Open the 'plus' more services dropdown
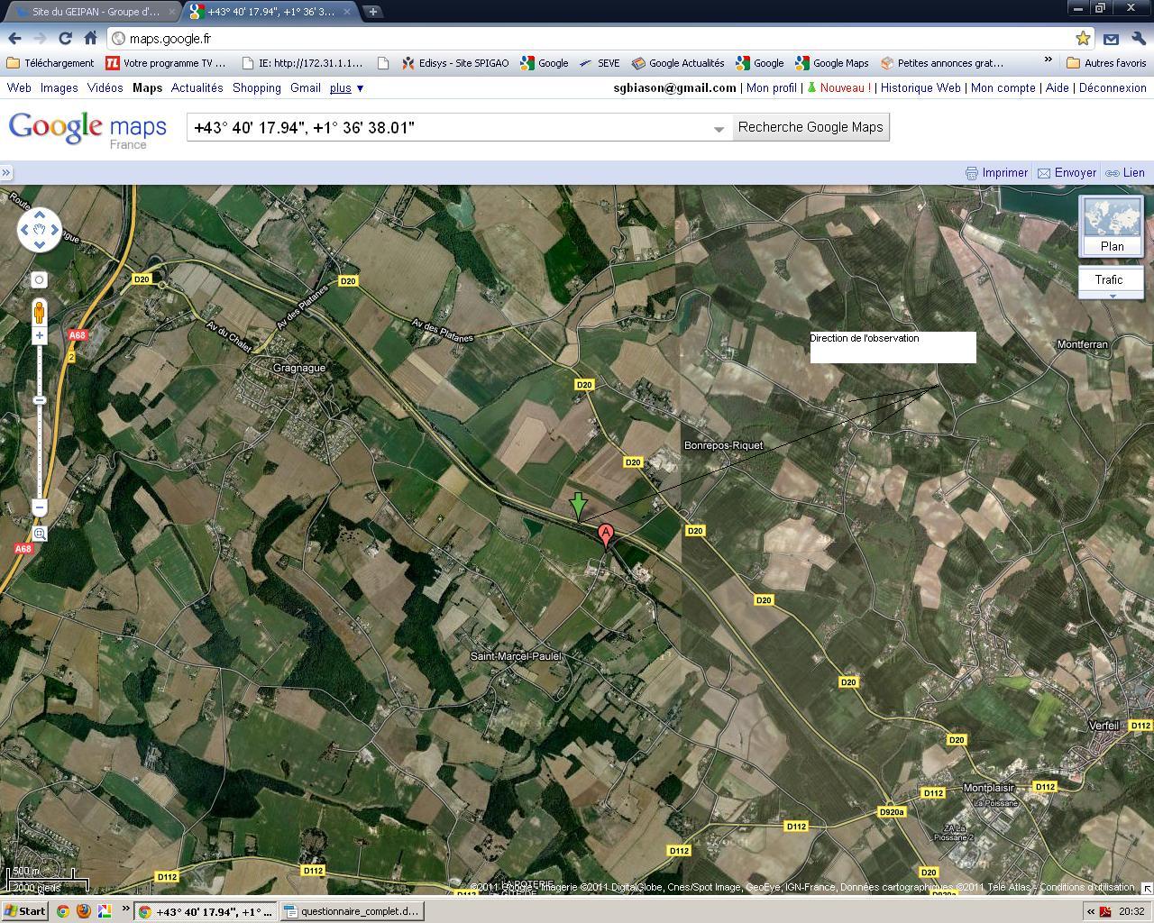1154x923 pixels. [346, 87]
